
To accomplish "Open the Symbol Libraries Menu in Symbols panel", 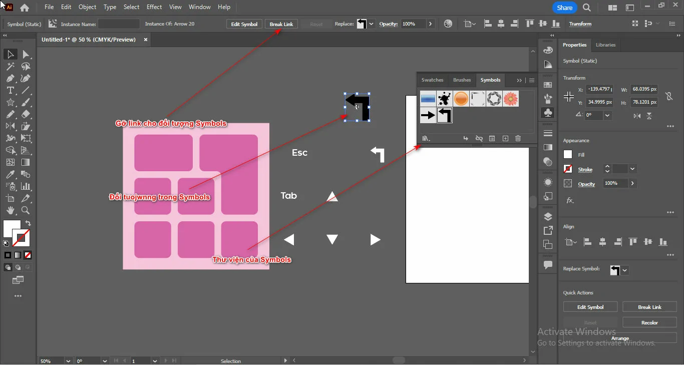I will pos(426,138).
